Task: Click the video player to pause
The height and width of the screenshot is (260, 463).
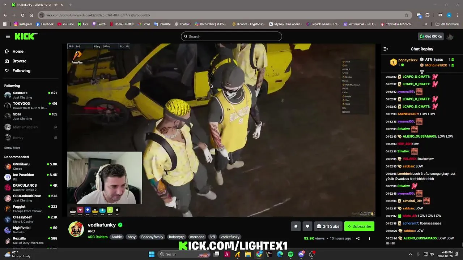Action: (x=221, y=130)
